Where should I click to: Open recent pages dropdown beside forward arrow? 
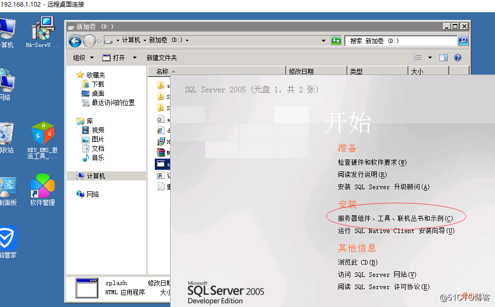(99, 41)
